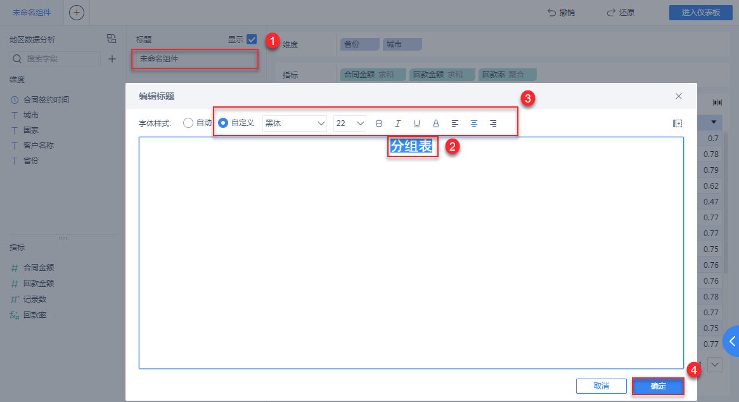Viewport: 739px width, 402px height.
Task: Align title text to the right
Action: click(493, 123)
